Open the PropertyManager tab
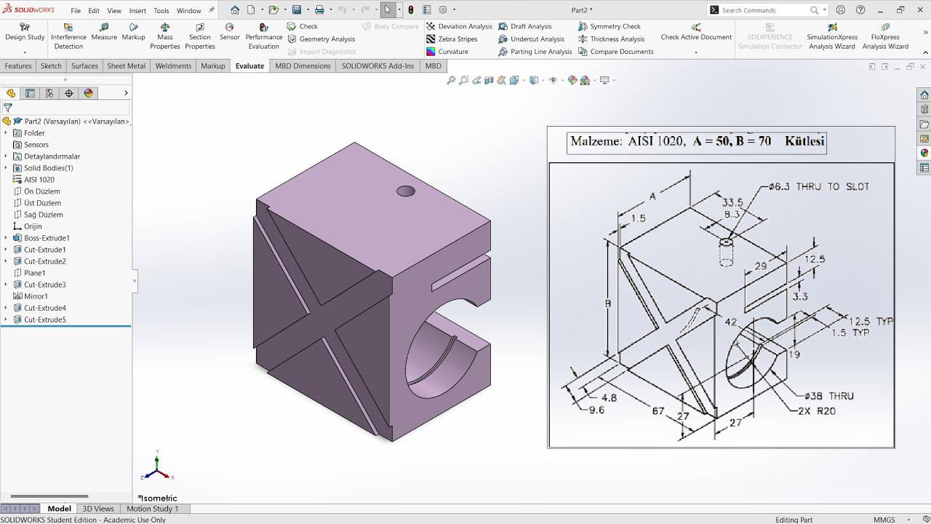Image resolution: width=931 pixels, height=524 pixels. (x=30, y=93)
